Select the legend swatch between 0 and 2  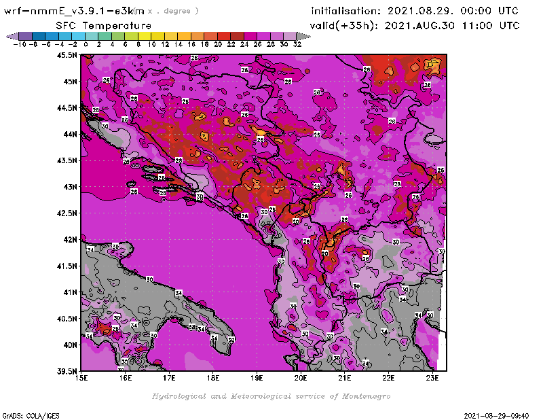[x=92, y=36]
